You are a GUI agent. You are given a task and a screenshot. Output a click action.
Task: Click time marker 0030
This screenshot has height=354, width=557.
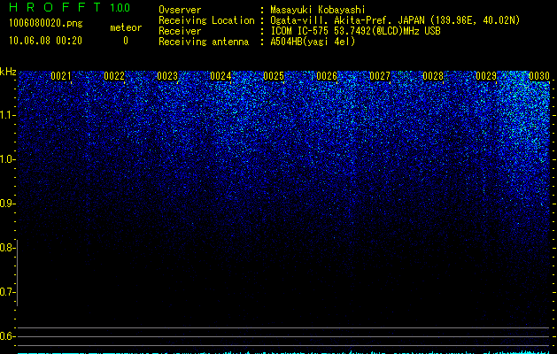539,76
